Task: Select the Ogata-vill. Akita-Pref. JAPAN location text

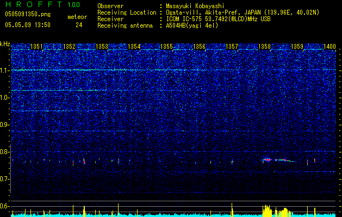Action: [242, 12]
